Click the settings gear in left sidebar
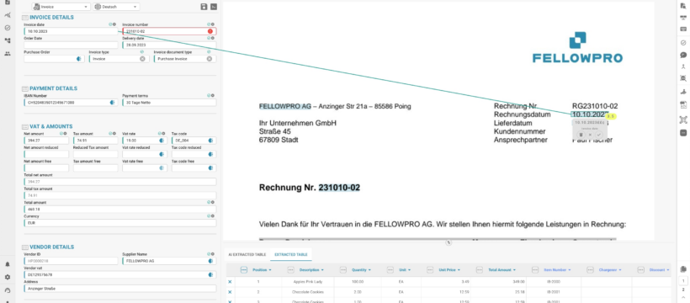 tap(8, 277)
